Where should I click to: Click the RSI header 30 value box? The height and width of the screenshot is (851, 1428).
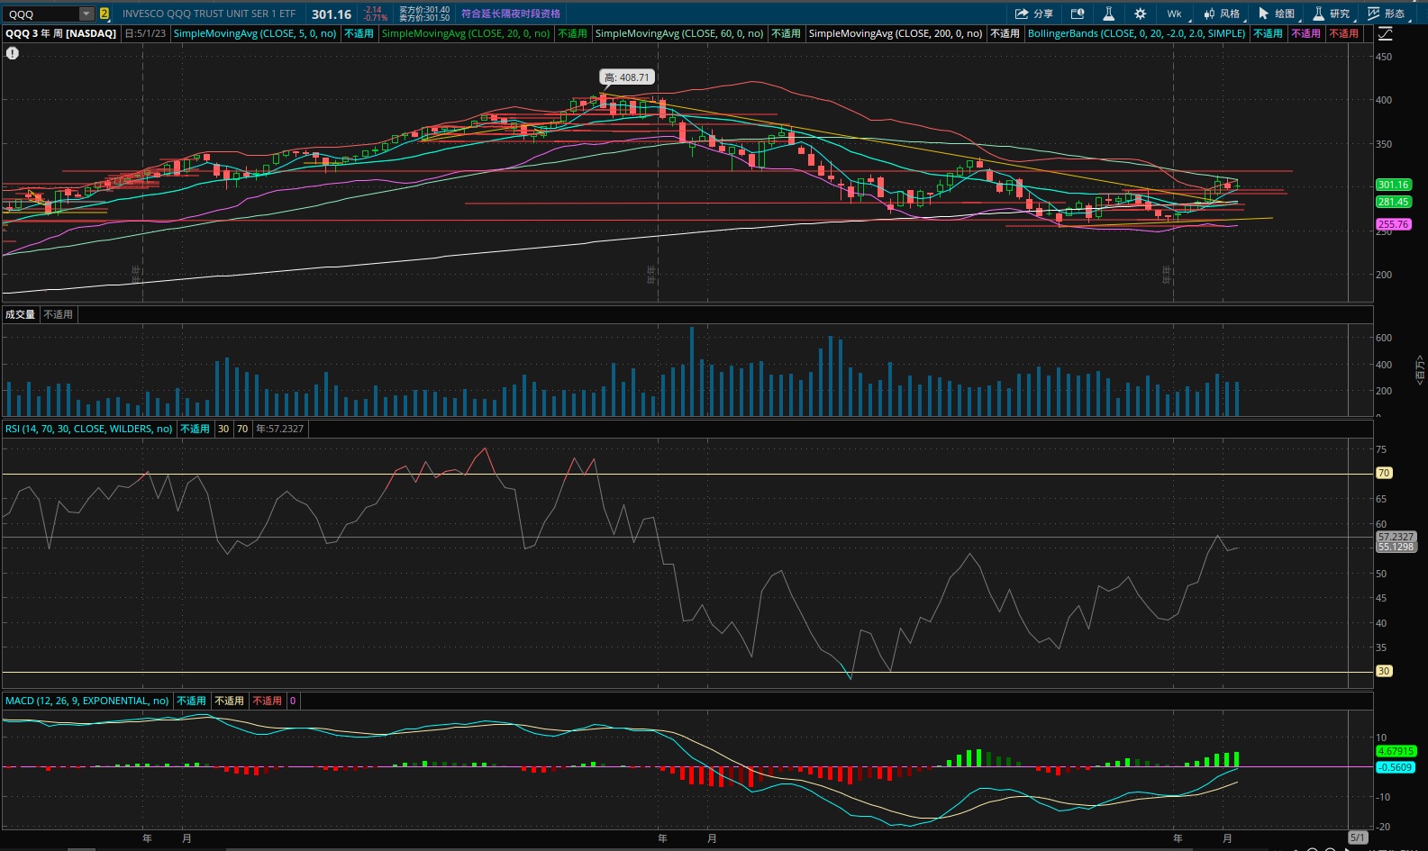(x=223, y=429)
